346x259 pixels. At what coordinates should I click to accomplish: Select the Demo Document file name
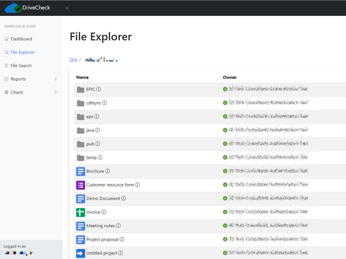tap(103, 199)
